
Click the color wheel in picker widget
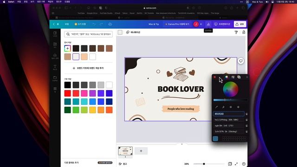231,90
